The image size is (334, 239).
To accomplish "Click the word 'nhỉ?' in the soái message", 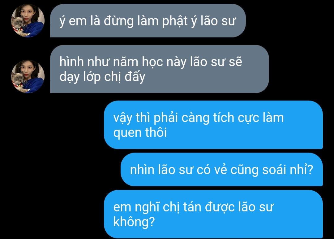I will coord(303,170).
